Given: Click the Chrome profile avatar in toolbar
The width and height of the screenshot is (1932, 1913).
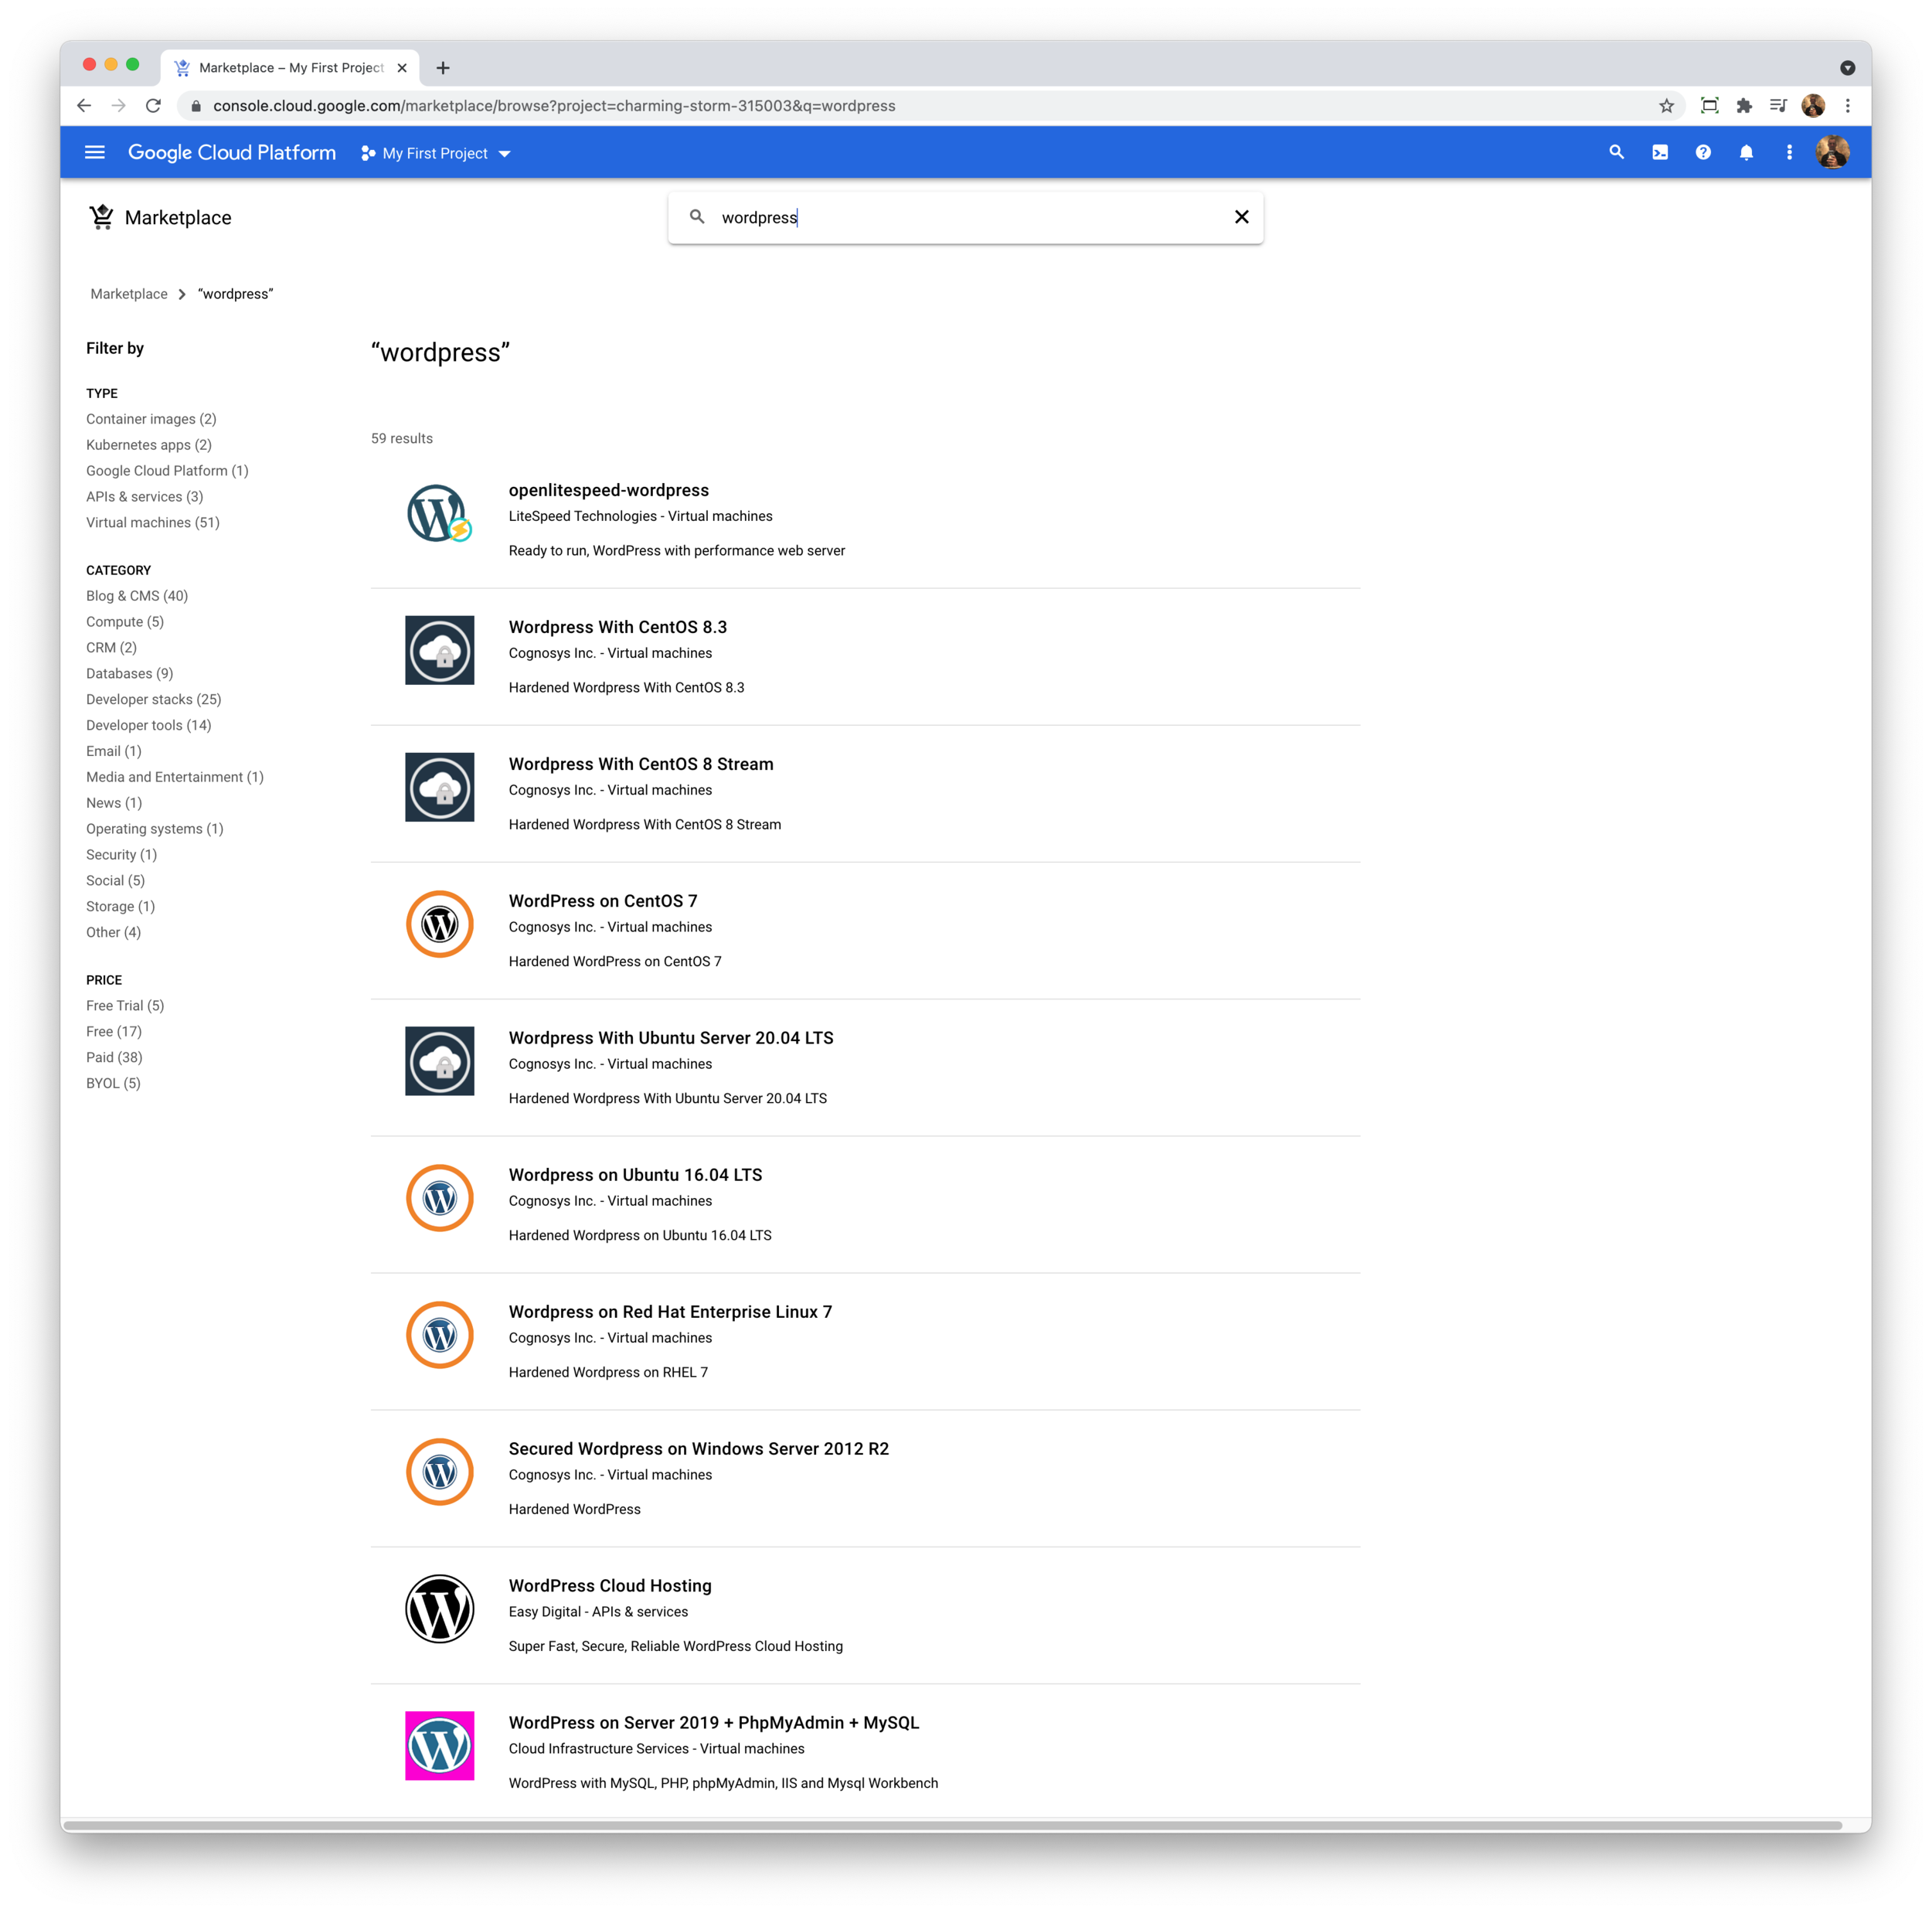Looking at the screenshot, I should (x=1813, y=106).
